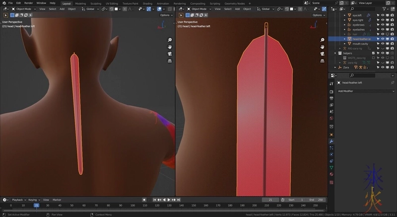Viewport: 397px width, 217px height.
Task: Pin the head-feather.left properties panel
Action: [x=393, y=83]
